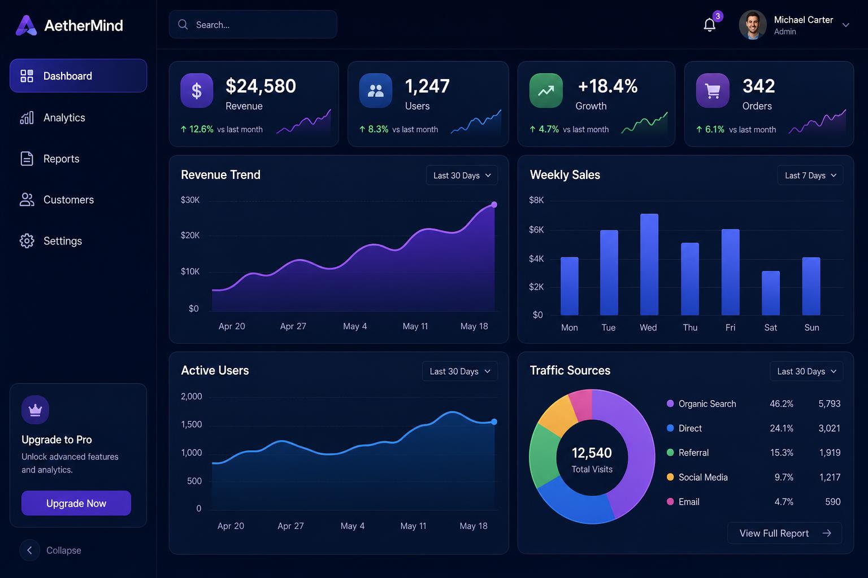
Task: Click Michael Carter's profile avatar
Action: coord(753,25)
